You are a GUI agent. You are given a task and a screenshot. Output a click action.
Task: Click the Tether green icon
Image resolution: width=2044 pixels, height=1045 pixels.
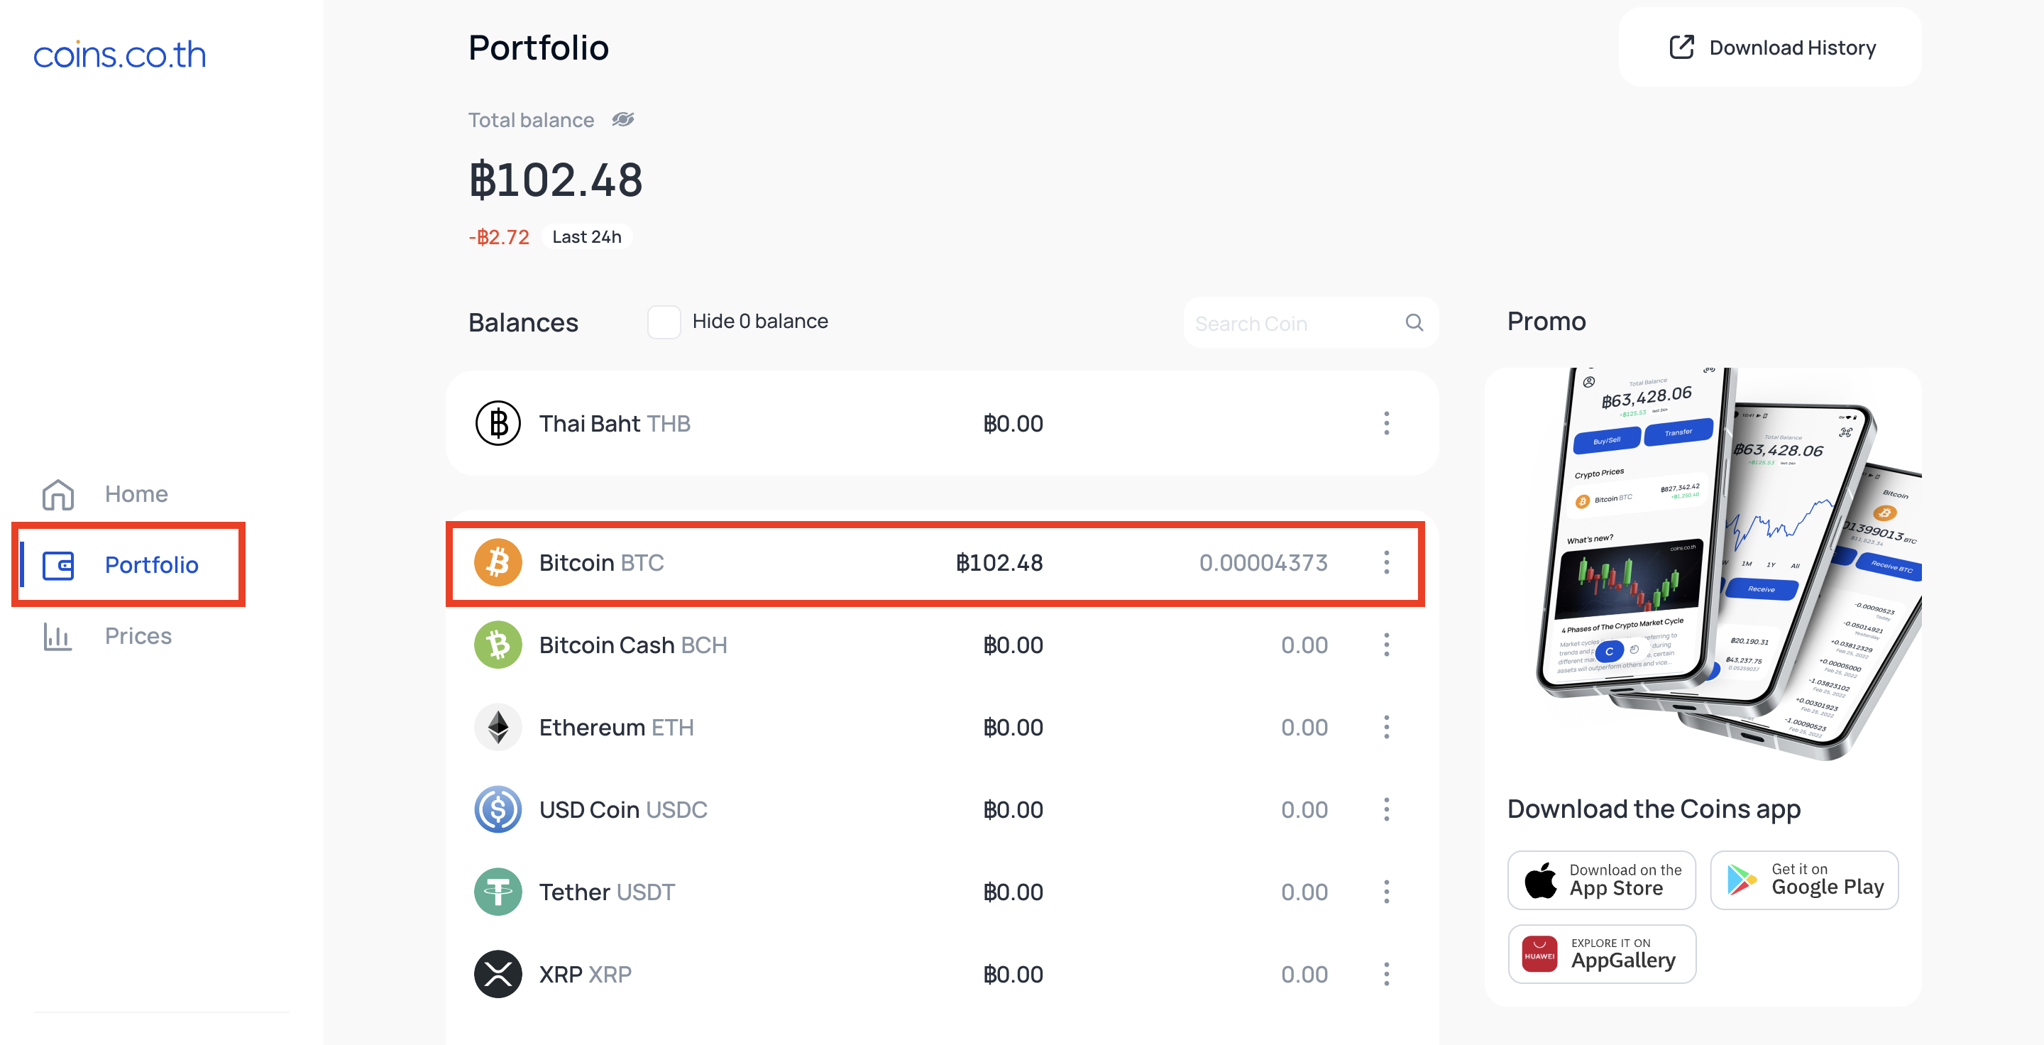498,892
